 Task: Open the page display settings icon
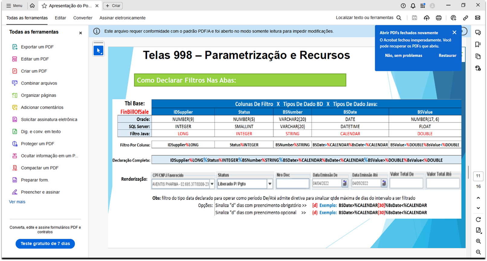coord(478,230)
